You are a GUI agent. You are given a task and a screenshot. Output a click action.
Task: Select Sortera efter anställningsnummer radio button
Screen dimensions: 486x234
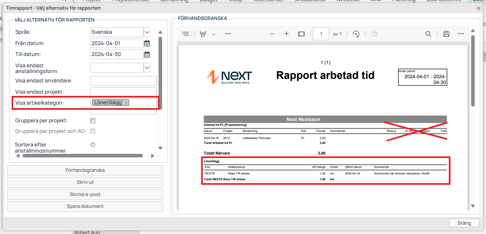tap(93, 145)
